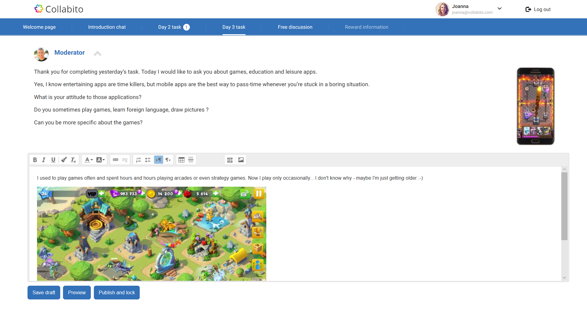Screen dimensions: 587x330
Task: Insert a horizontal line
Action: 191,160
